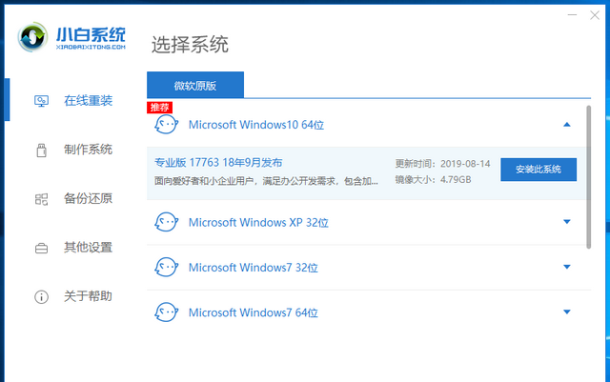
Task: Go to 备份还原 in the sidebar
Action: tap(88, 198)
